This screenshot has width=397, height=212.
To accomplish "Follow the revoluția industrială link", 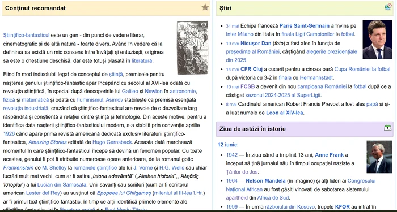I will 26,109.
